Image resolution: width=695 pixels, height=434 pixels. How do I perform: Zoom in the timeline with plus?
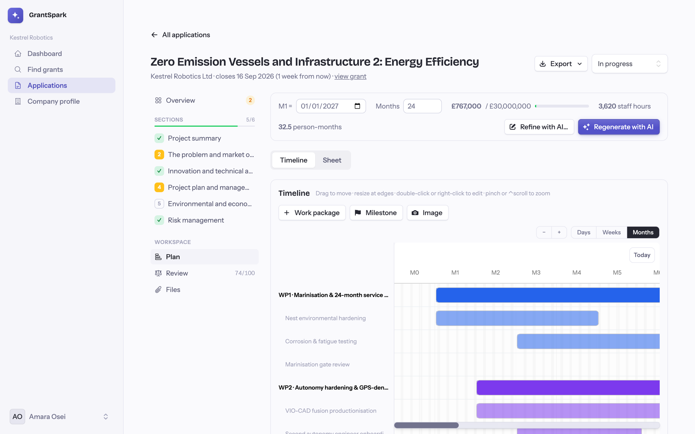559,232
